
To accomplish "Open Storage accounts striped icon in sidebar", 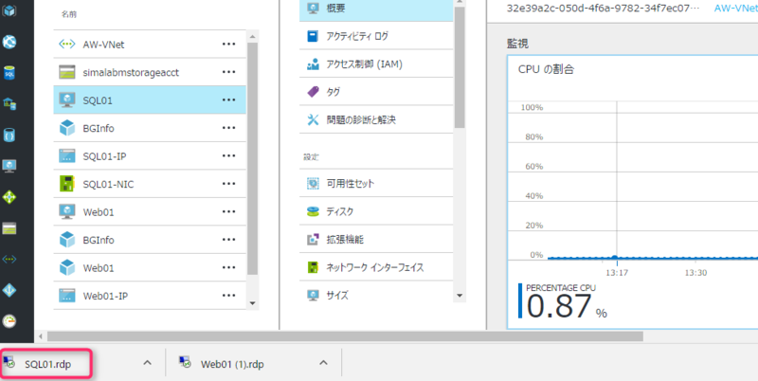I will [9, 228].
